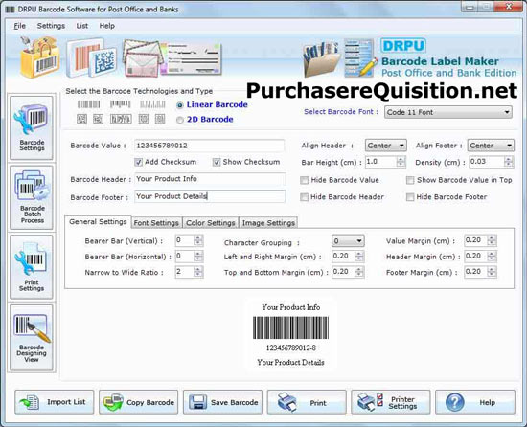Screen dimensions: 527x427
Task: Click the Bar Height spinner arrows
Action: [x=401, y=162]
